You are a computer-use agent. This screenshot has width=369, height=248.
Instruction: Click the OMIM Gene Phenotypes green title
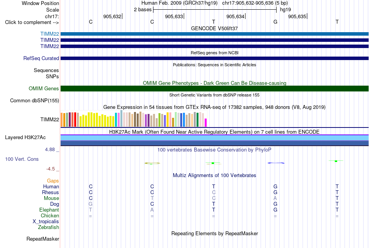[214, 83]
